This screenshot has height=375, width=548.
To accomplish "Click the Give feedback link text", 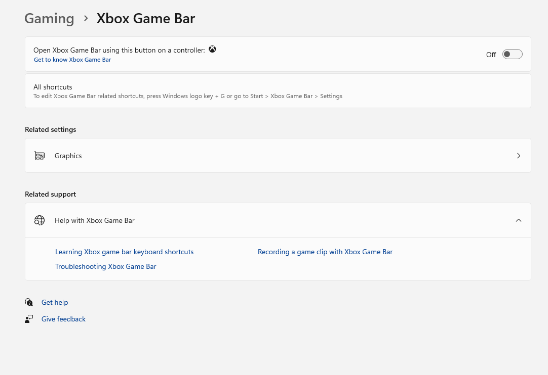I will pos(63,319).
